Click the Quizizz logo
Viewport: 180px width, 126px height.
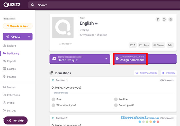pos(12,5)
